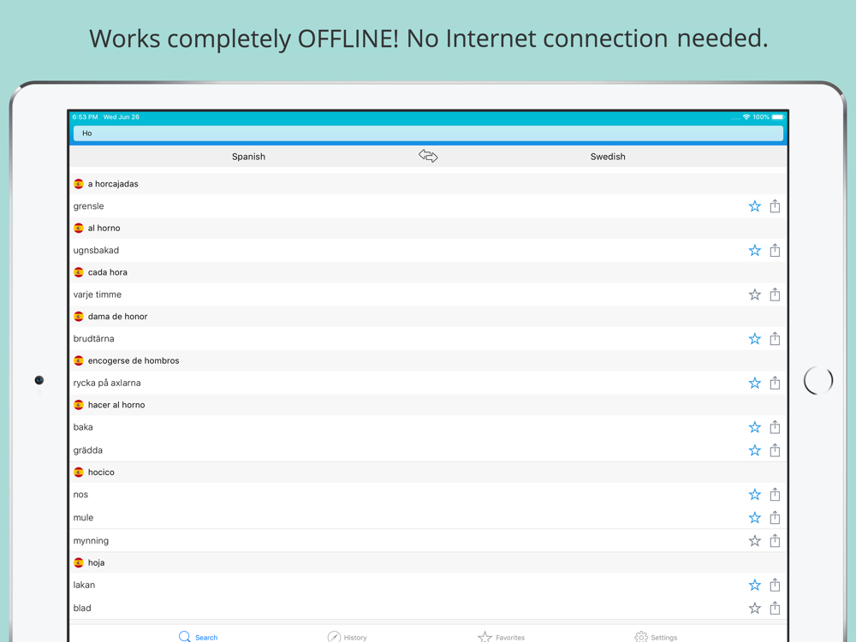Share the 'ugnsbakad' translation
The image size is (856, 642).
(775, 251)
